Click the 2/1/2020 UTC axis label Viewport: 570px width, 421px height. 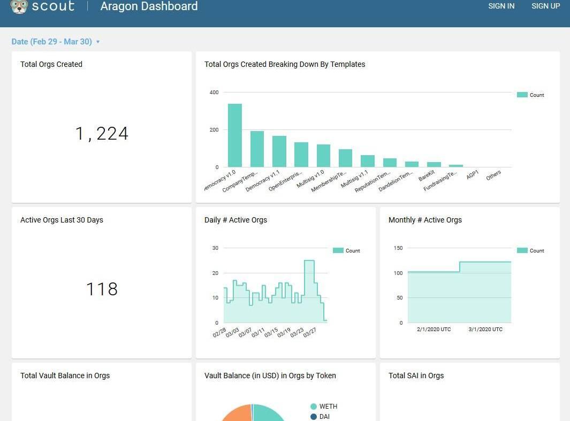pos(434,330)
